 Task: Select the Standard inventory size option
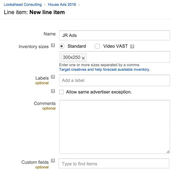point(62,46)
